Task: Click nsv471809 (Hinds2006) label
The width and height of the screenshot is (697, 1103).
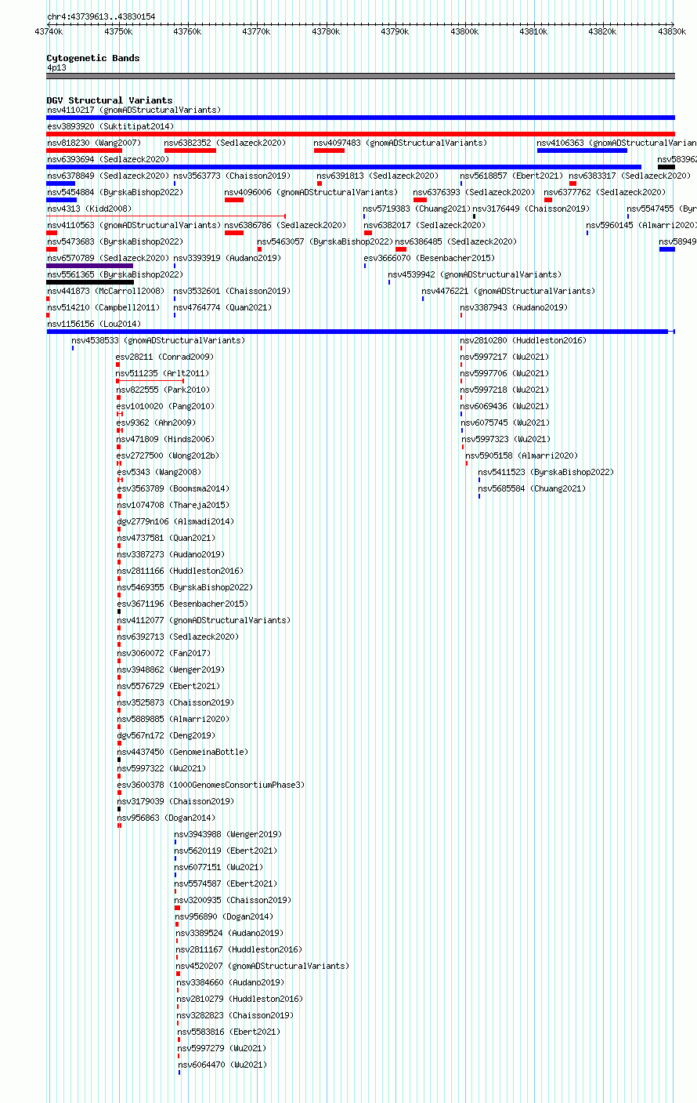Action: click(x=165, y=439)
